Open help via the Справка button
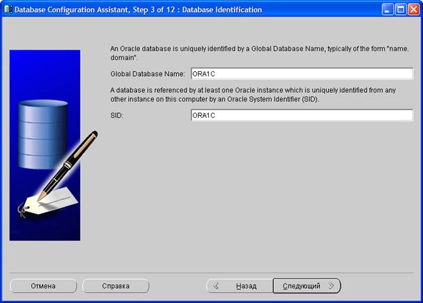Screen dimensions: 423x303 (115, 286)
